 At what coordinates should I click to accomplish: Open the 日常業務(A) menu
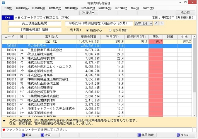(x=22, y=8)
